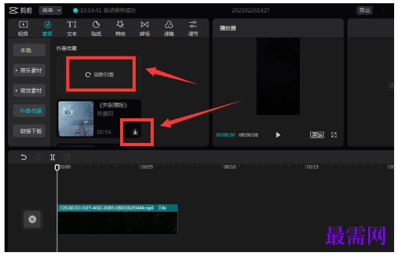
Task: Split the clip at the playhead
Action: (x=53, y=157)
